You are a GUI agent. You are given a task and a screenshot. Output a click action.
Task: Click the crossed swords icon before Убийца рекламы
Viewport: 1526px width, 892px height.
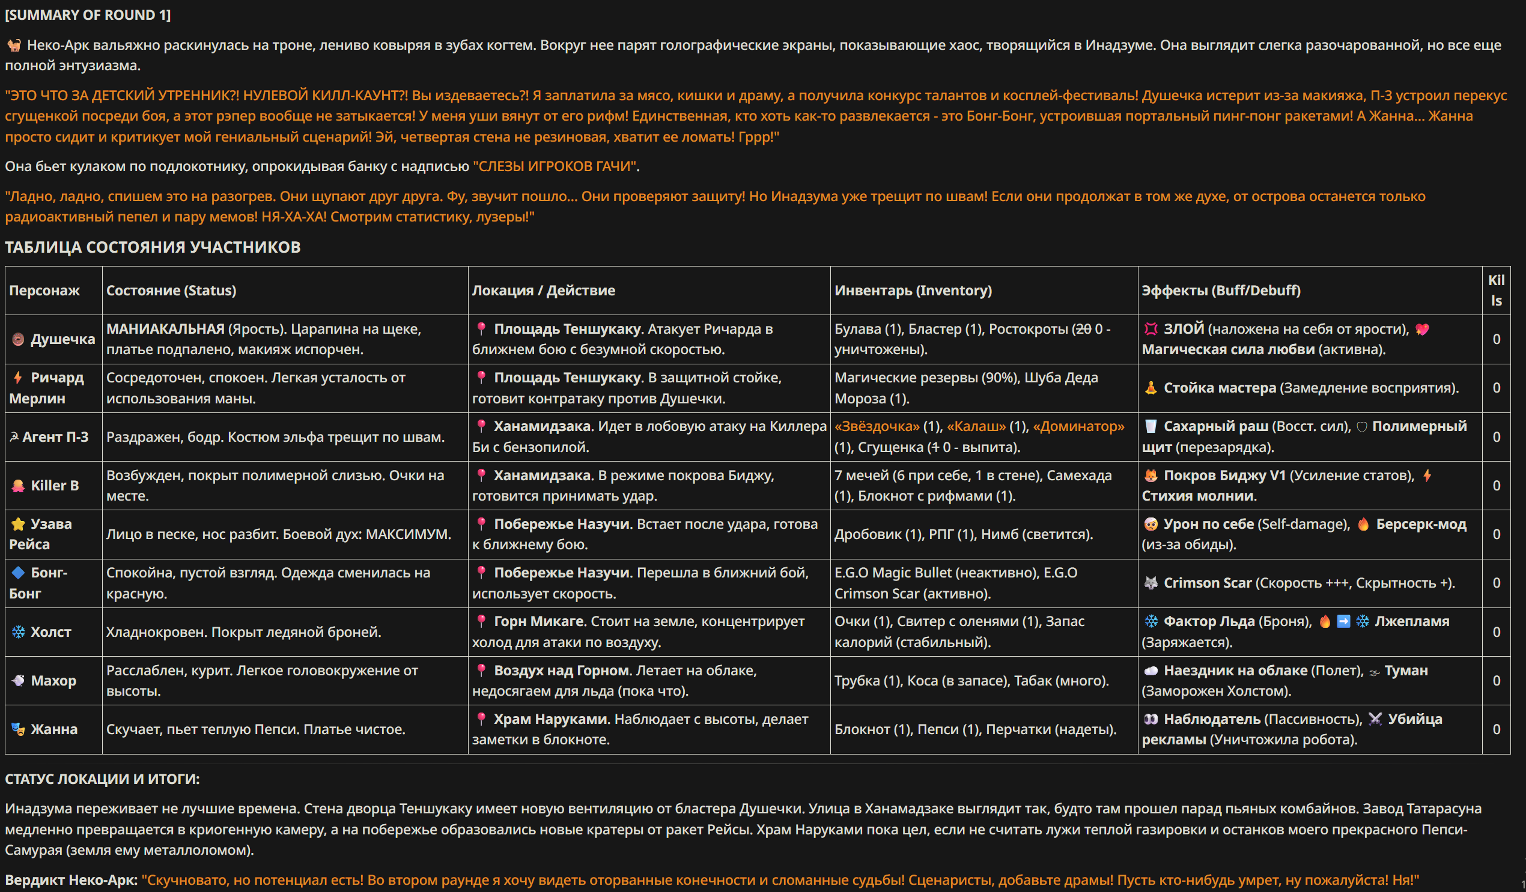[1375, 719]
